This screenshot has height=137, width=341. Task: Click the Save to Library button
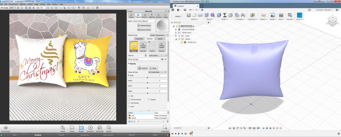point(145,29)
